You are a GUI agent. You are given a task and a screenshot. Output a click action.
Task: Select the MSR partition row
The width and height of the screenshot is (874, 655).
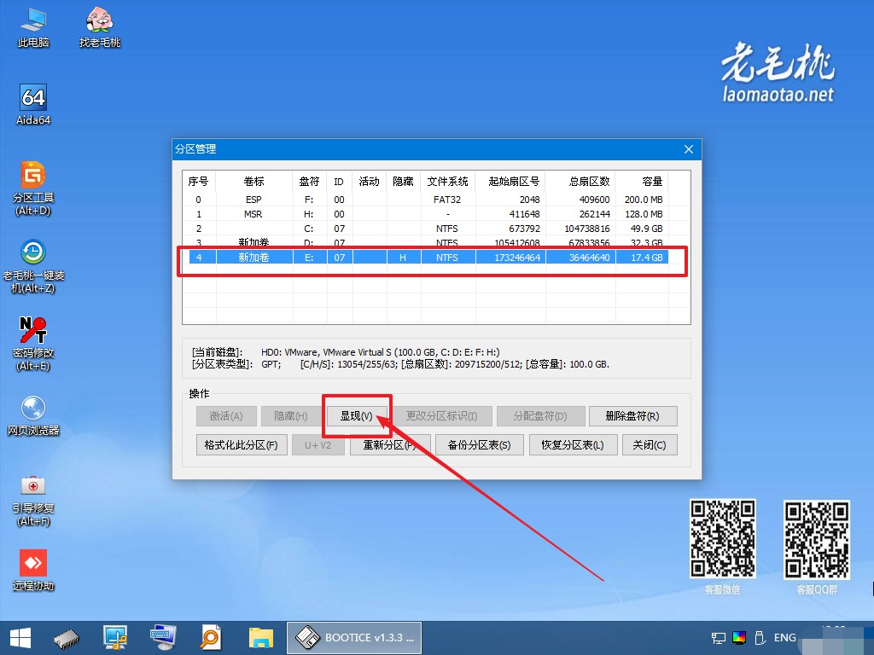pos(427,214)
